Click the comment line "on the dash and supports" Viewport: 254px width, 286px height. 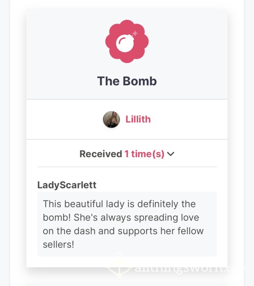(101, 231)
